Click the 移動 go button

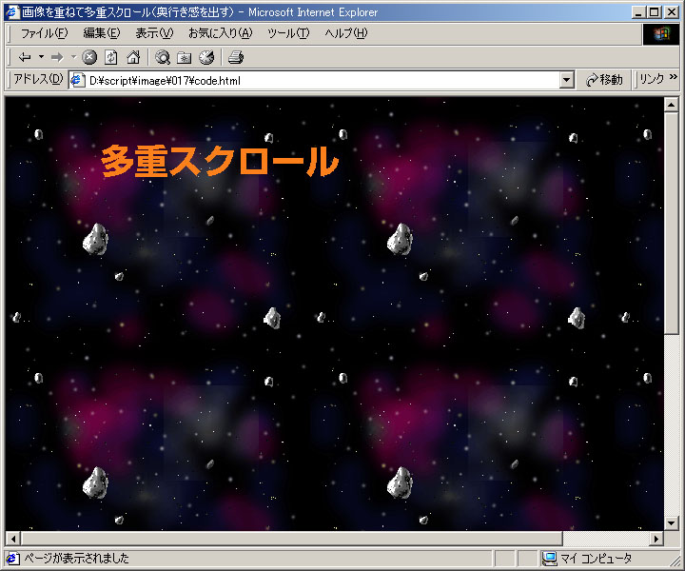click(605, 80)
